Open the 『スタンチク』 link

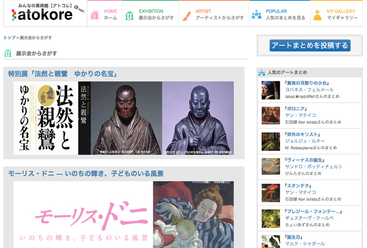pos(298,186)
